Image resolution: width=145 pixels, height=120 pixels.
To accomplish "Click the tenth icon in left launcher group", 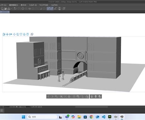I will [x=87, y=96].
